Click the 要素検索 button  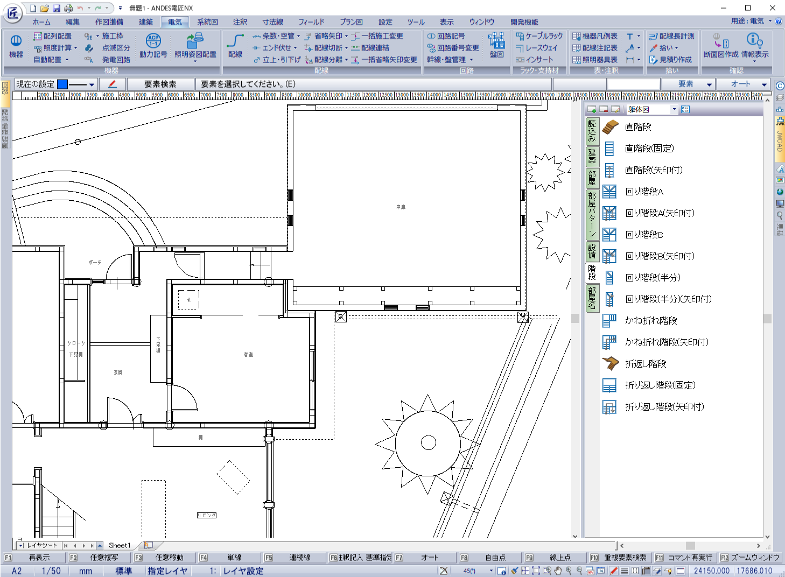pos(160,84)
